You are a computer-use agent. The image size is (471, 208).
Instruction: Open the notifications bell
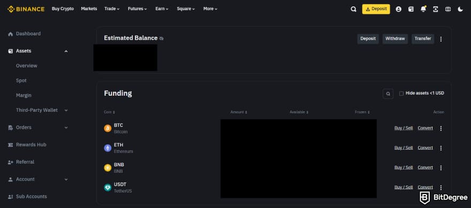(423, 9)
